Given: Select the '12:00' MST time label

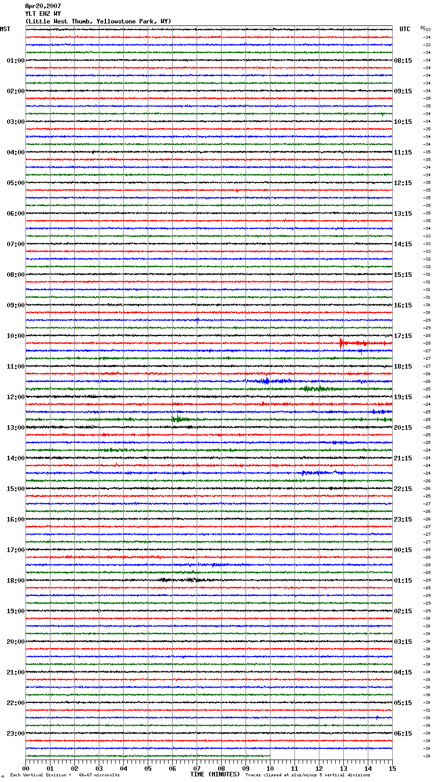Looking at the screenshot, I should (x=16, y=397).
